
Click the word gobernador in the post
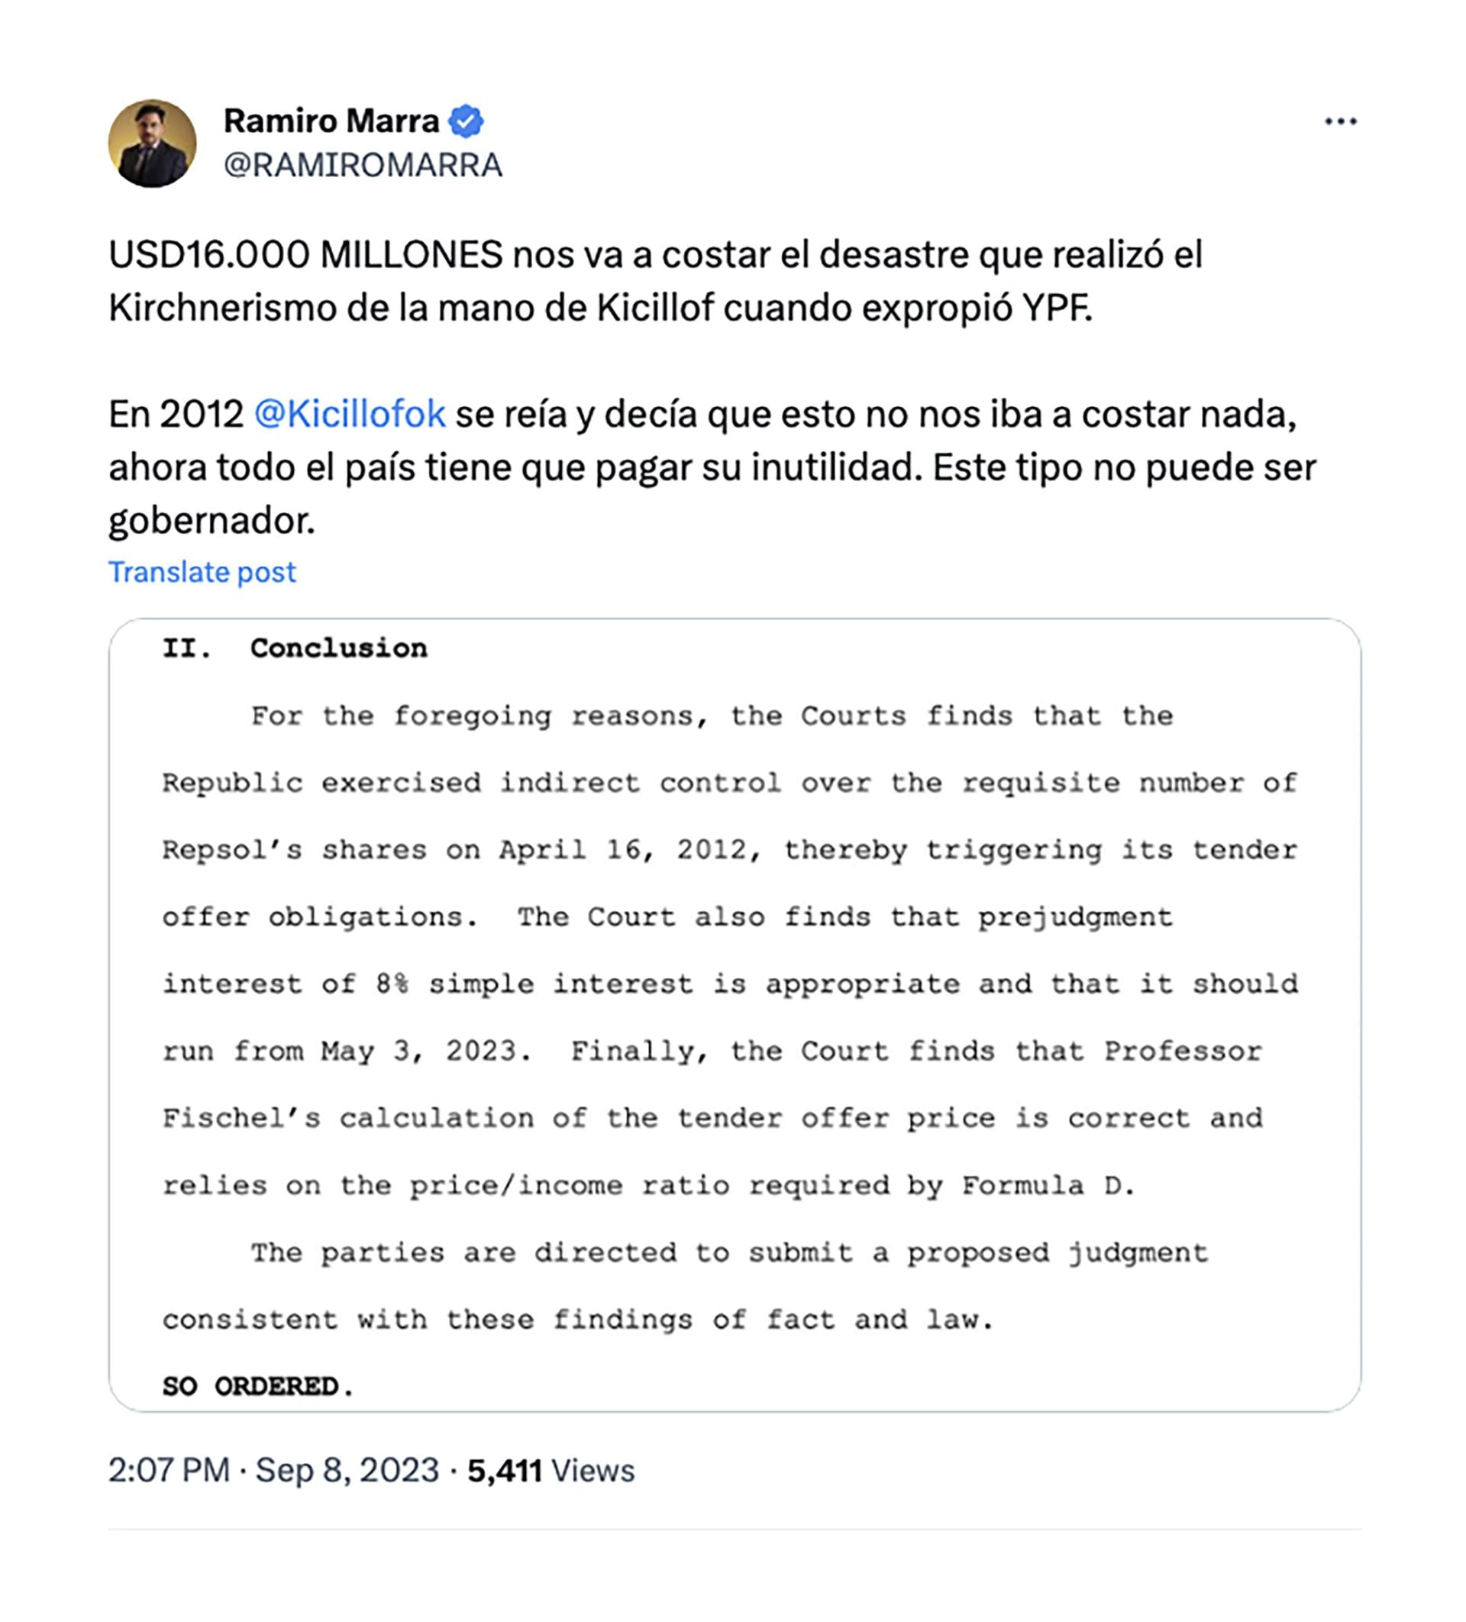pyautogui.click(x=211, y=521)
